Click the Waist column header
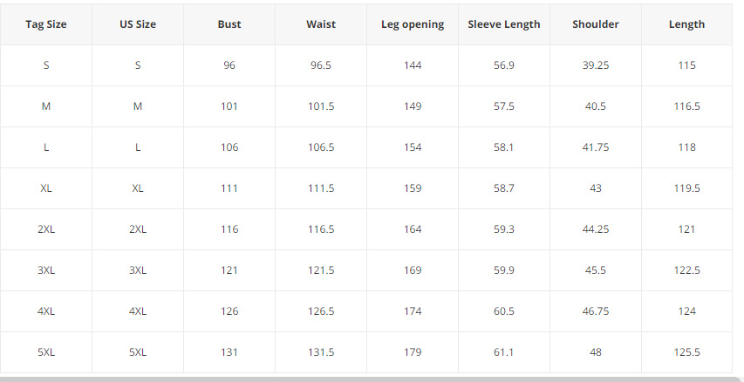 321,24
